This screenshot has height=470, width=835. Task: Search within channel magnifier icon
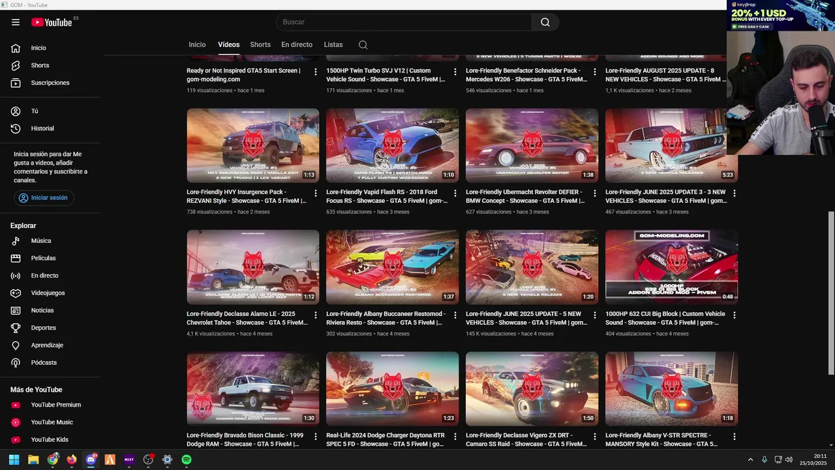(x=363, y=45)
